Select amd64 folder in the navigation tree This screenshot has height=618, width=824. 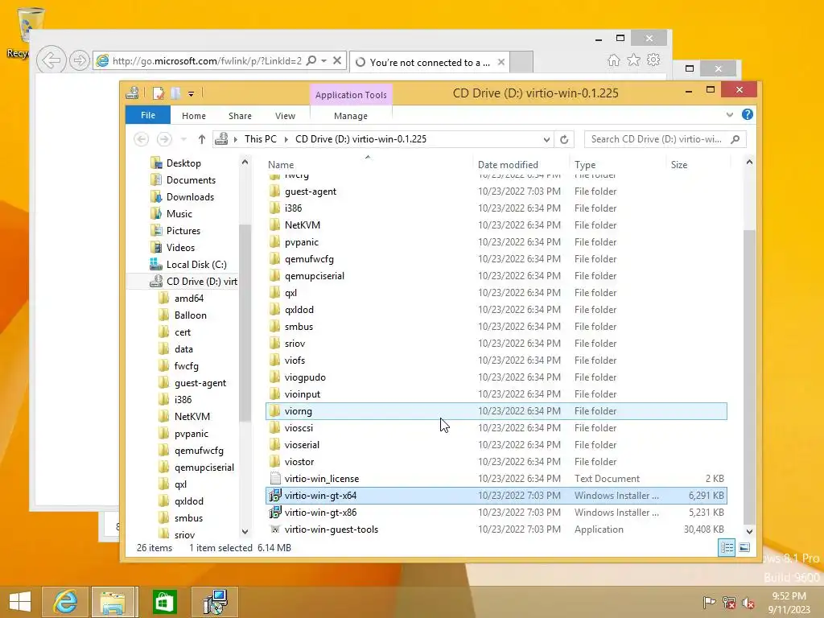point(188,298)
